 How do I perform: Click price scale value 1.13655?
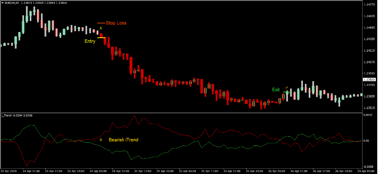(x=370, y=97)
